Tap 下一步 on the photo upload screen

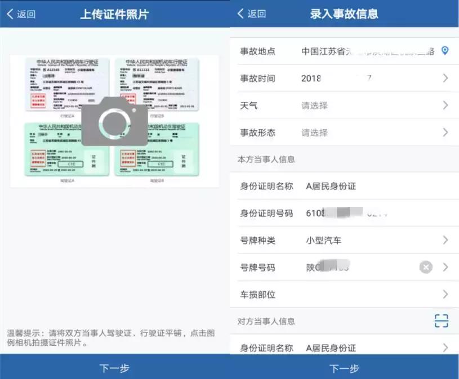(x=114, y=368)
